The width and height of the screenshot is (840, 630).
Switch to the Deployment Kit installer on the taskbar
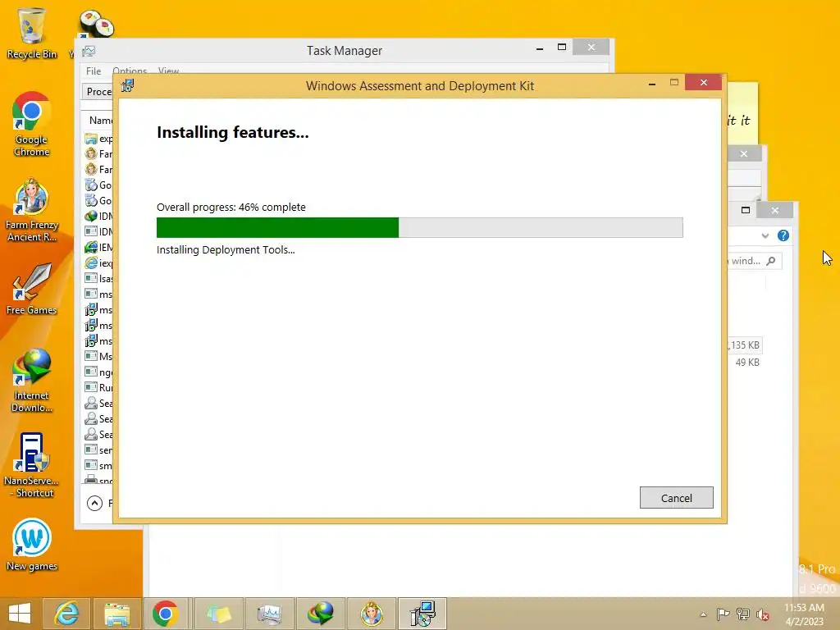(x=422, y=614)
